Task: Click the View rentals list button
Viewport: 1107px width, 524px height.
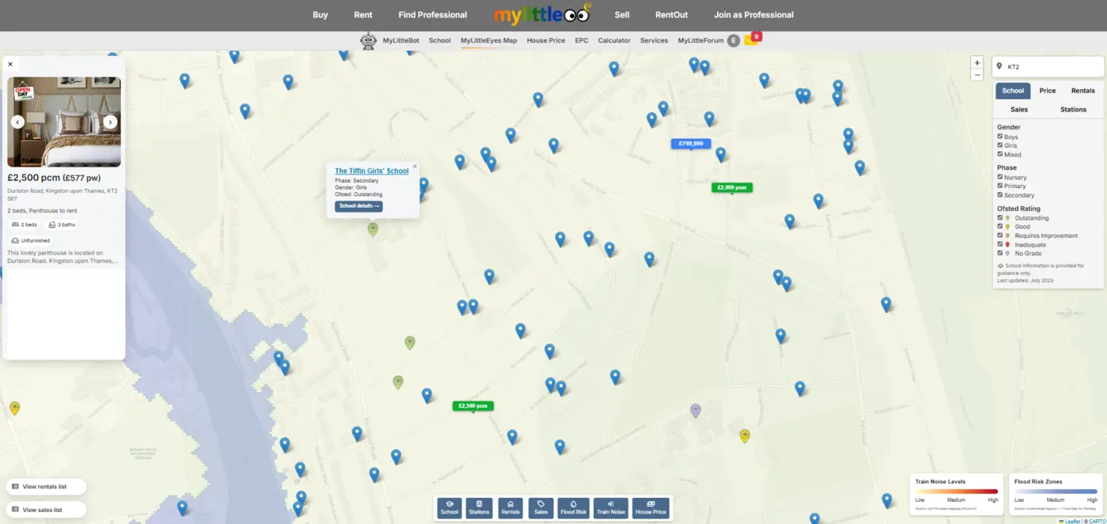Action: pyautogui.click(x=45, y=487)
